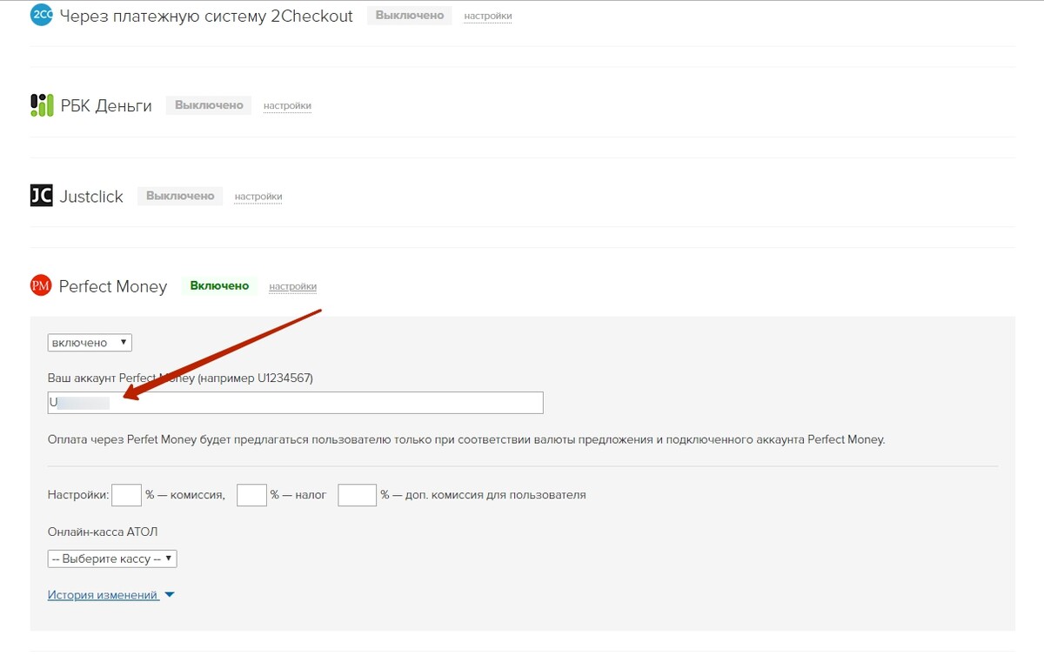This screenshot has width=1044, height=656.
Task: Open настройки link for 2Checkout
Action: tap(488, 16)
